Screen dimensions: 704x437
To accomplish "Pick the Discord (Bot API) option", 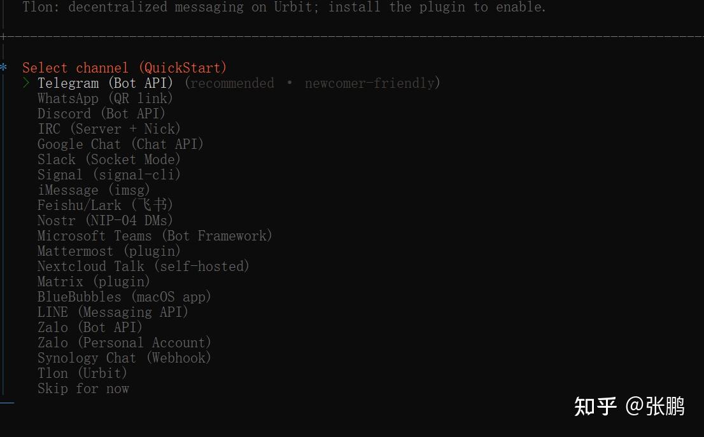I will point(101,114).
